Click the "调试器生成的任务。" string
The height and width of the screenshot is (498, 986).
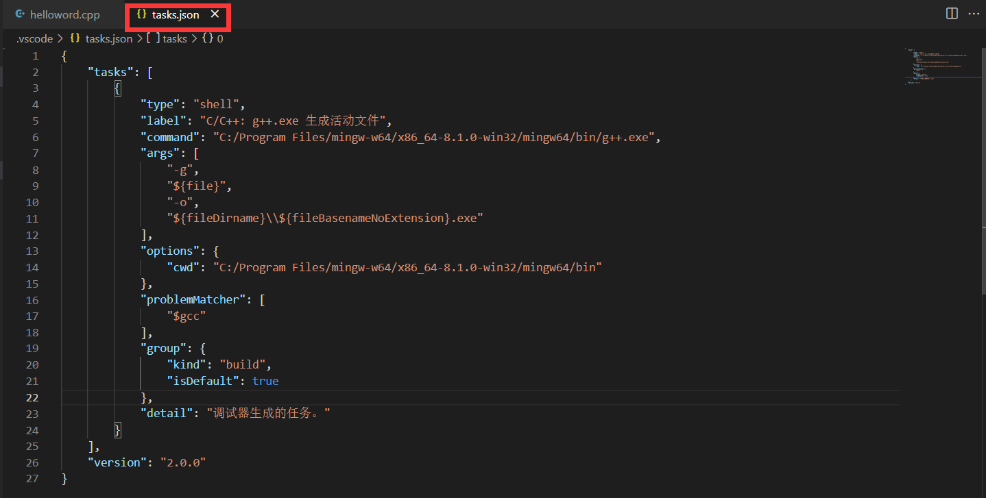click(x=269, y=413)
